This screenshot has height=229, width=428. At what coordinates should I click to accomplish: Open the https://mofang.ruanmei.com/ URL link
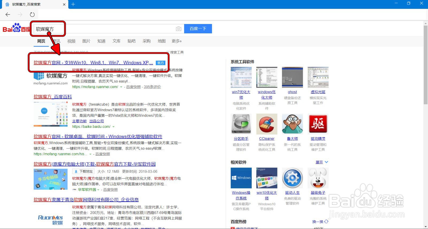pos(95,87)
